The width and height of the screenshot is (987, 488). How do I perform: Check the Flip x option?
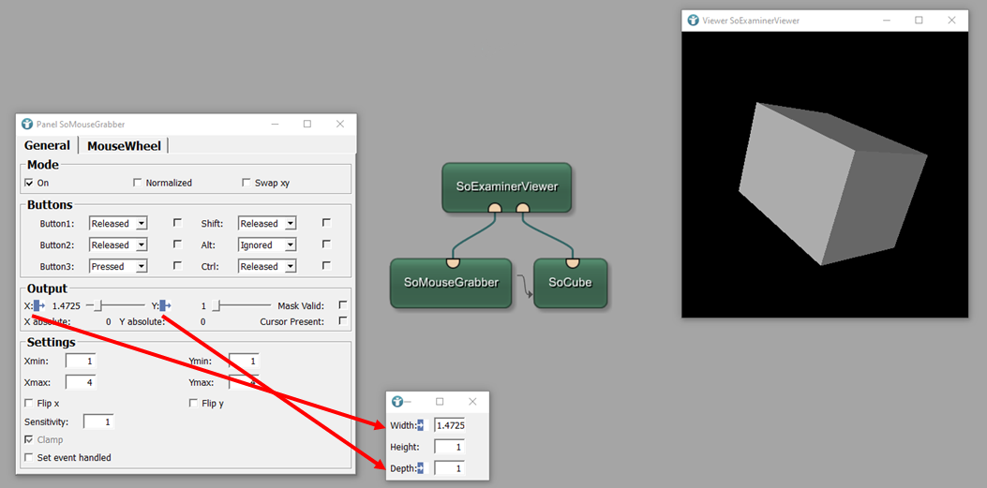point(30,403)
